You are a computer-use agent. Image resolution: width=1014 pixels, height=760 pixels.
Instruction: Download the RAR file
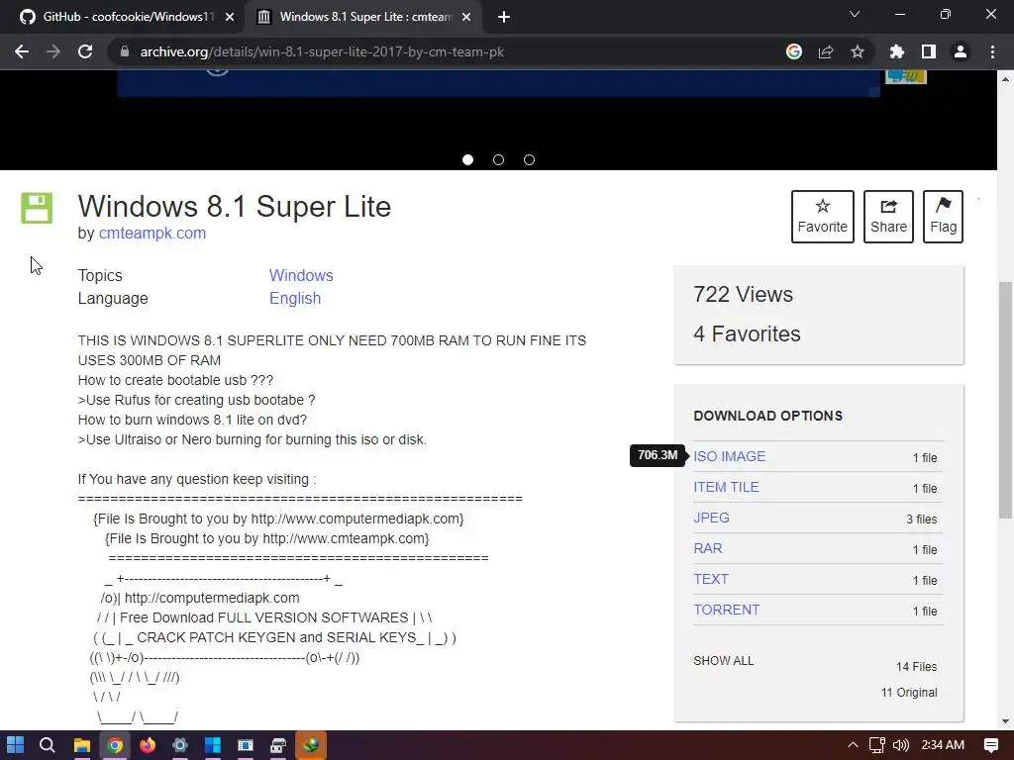(x=707, y=548)
